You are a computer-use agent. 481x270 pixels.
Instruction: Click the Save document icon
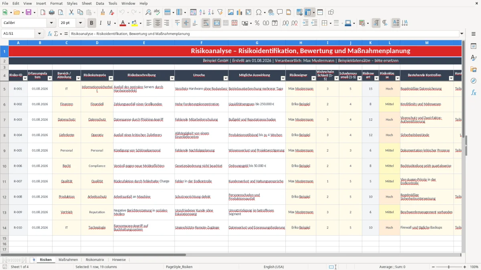click(28, 12)
